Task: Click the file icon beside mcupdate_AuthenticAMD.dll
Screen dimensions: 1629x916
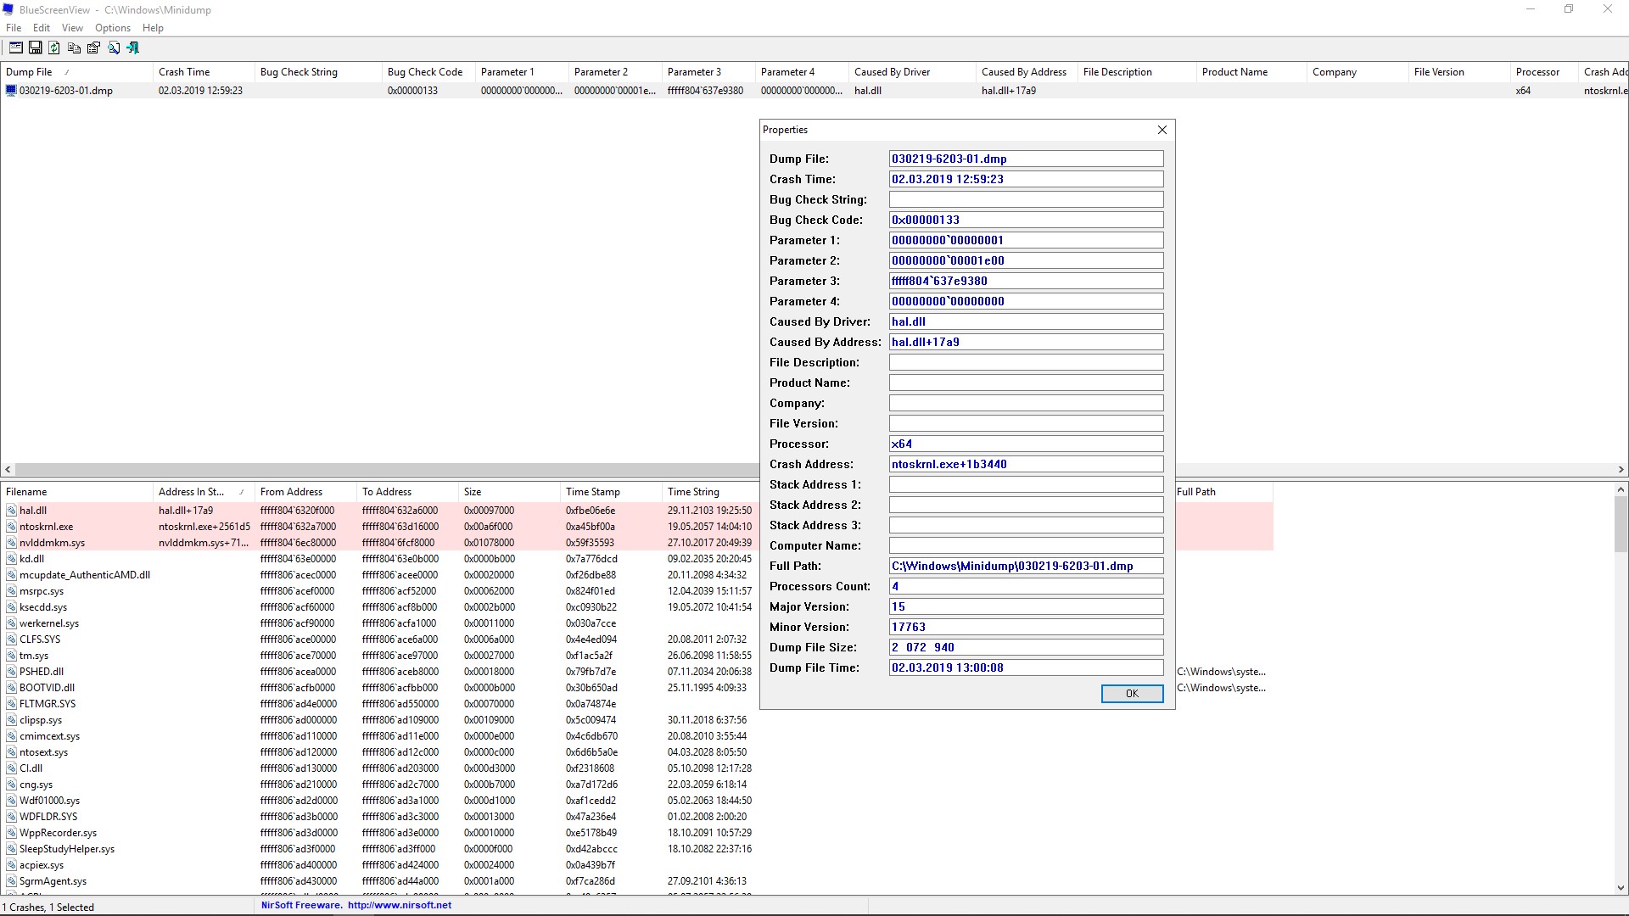Action: [x=11, y=575]
